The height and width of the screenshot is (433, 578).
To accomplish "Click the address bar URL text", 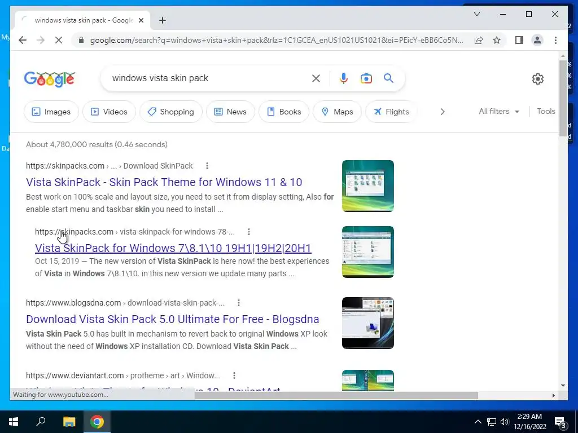I will (x=277, y=40).
